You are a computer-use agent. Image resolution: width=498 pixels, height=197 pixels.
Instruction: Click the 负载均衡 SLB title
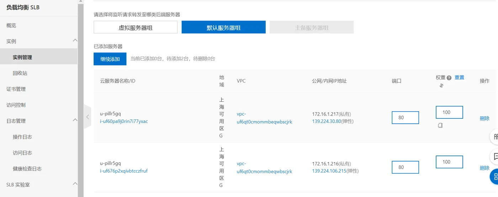(x=23, y=7)
